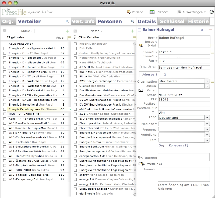Click the magnifier icon beside Verteiler
Viewport: 215px width, 198px height.
coord(67,21)
